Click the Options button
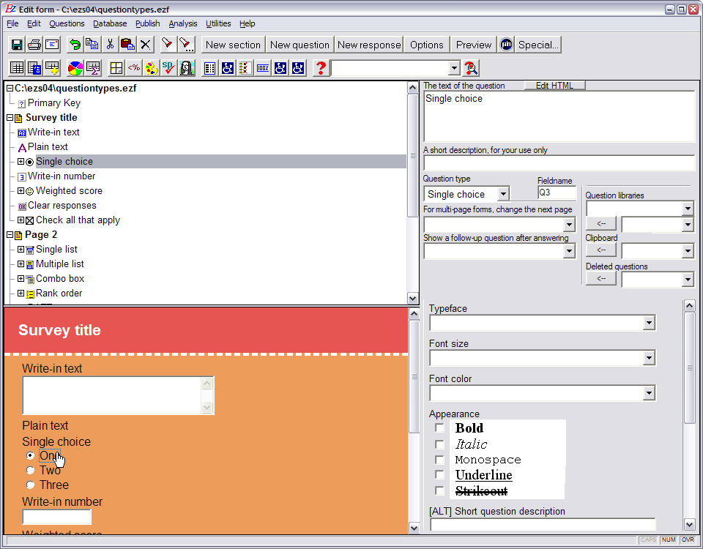This screenshot has height=549, width=703. (x=427, y=45)
